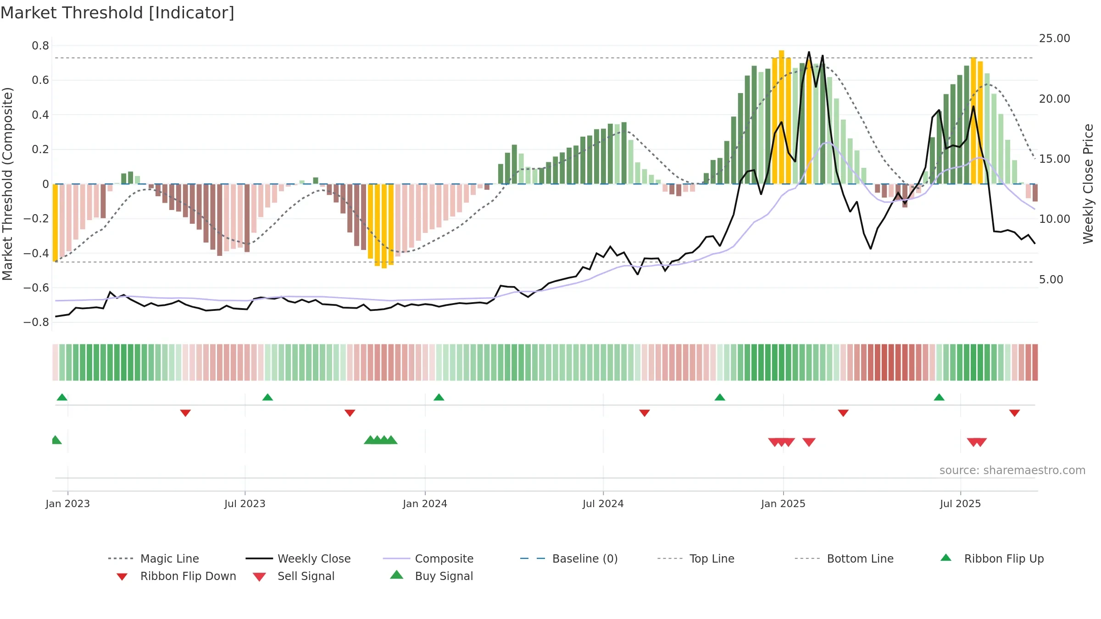The height and width of the screenshot is (619, 1101).
Task: Click the Jan 2023 x-axis label
Action: tap(68, 503)
